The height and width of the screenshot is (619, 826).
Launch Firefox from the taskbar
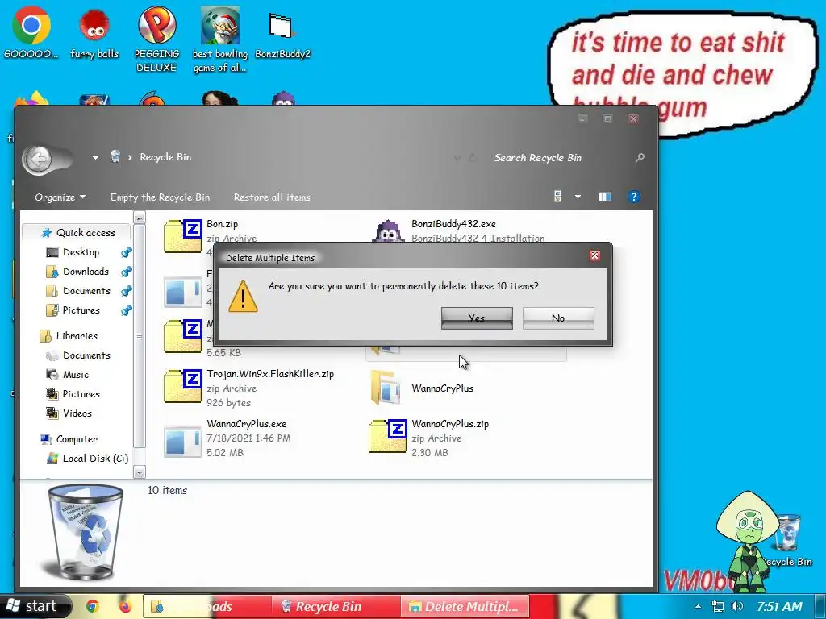125,607
